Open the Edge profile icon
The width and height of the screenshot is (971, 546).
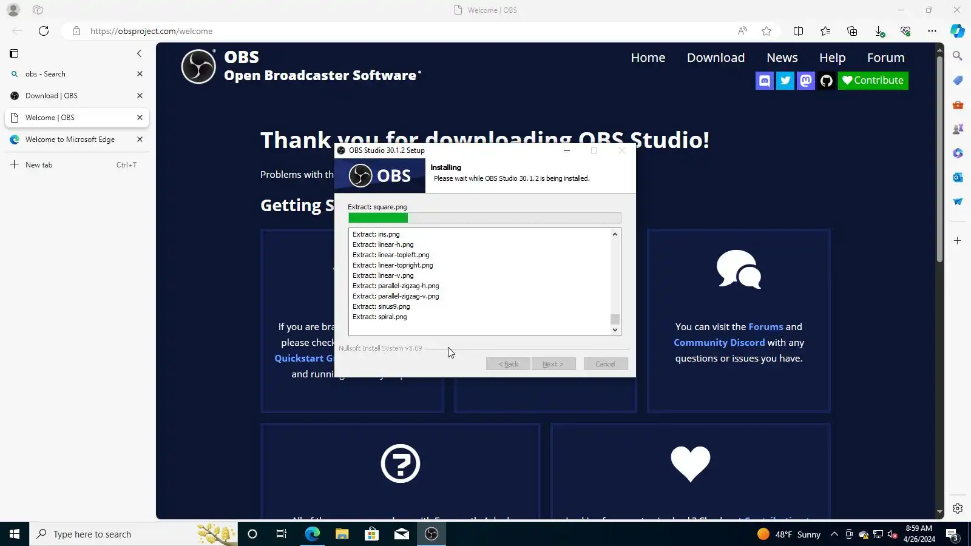click(13, 10)
